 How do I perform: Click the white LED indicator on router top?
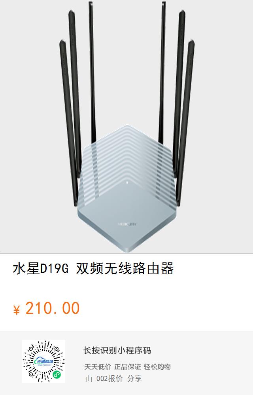[127, 182]
